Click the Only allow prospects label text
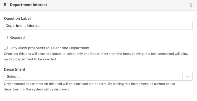The image size is (197, 101). tap(50, 48)
